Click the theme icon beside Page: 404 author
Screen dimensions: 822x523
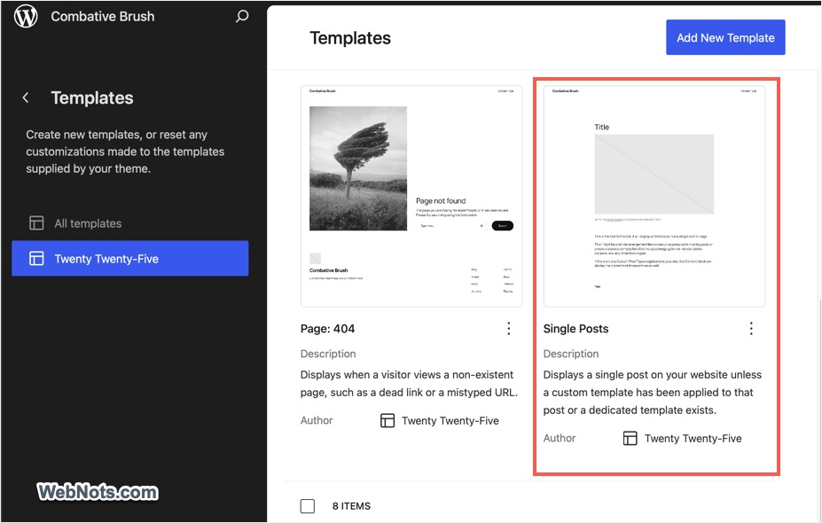tap(388, 421)
